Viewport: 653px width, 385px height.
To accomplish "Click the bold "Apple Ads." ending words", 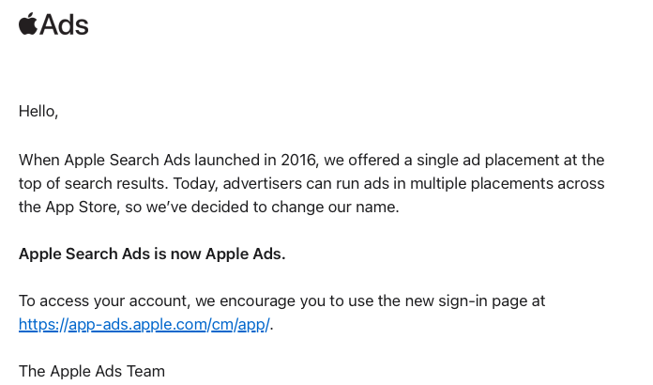I will [x=246, y=254].
